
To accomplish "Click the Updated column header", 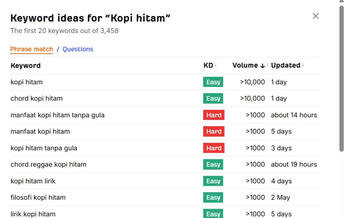I will (286, 66).
